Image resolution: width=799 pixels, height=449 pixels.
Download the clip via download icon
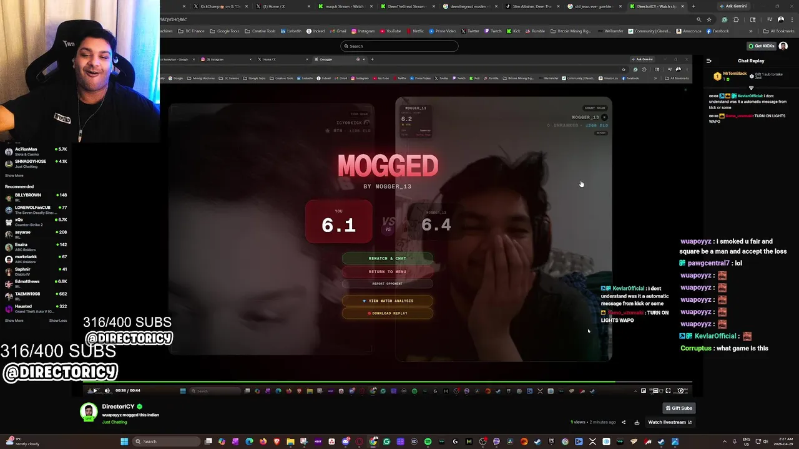tap(637, 422)
